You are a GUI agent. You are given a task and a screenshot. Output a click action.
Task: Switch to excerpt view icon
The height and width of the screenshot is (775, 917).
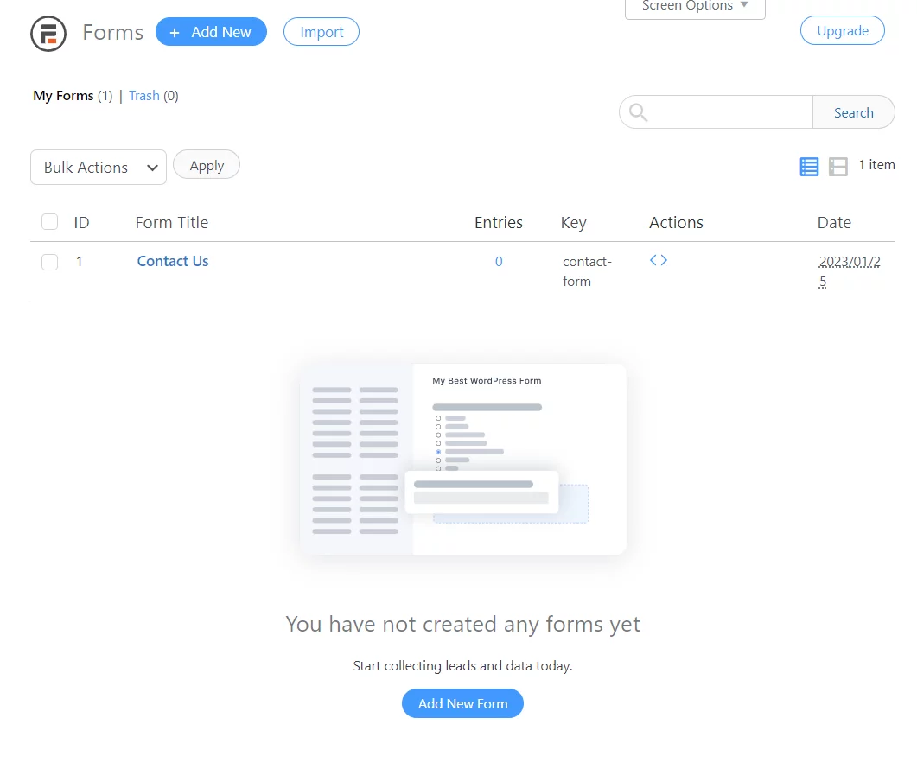coord(838,167)
